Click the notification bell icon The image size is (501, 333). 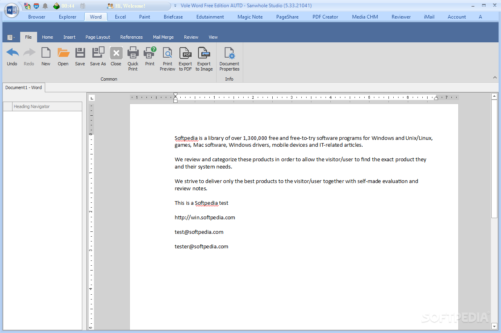[x=46, y=6]
